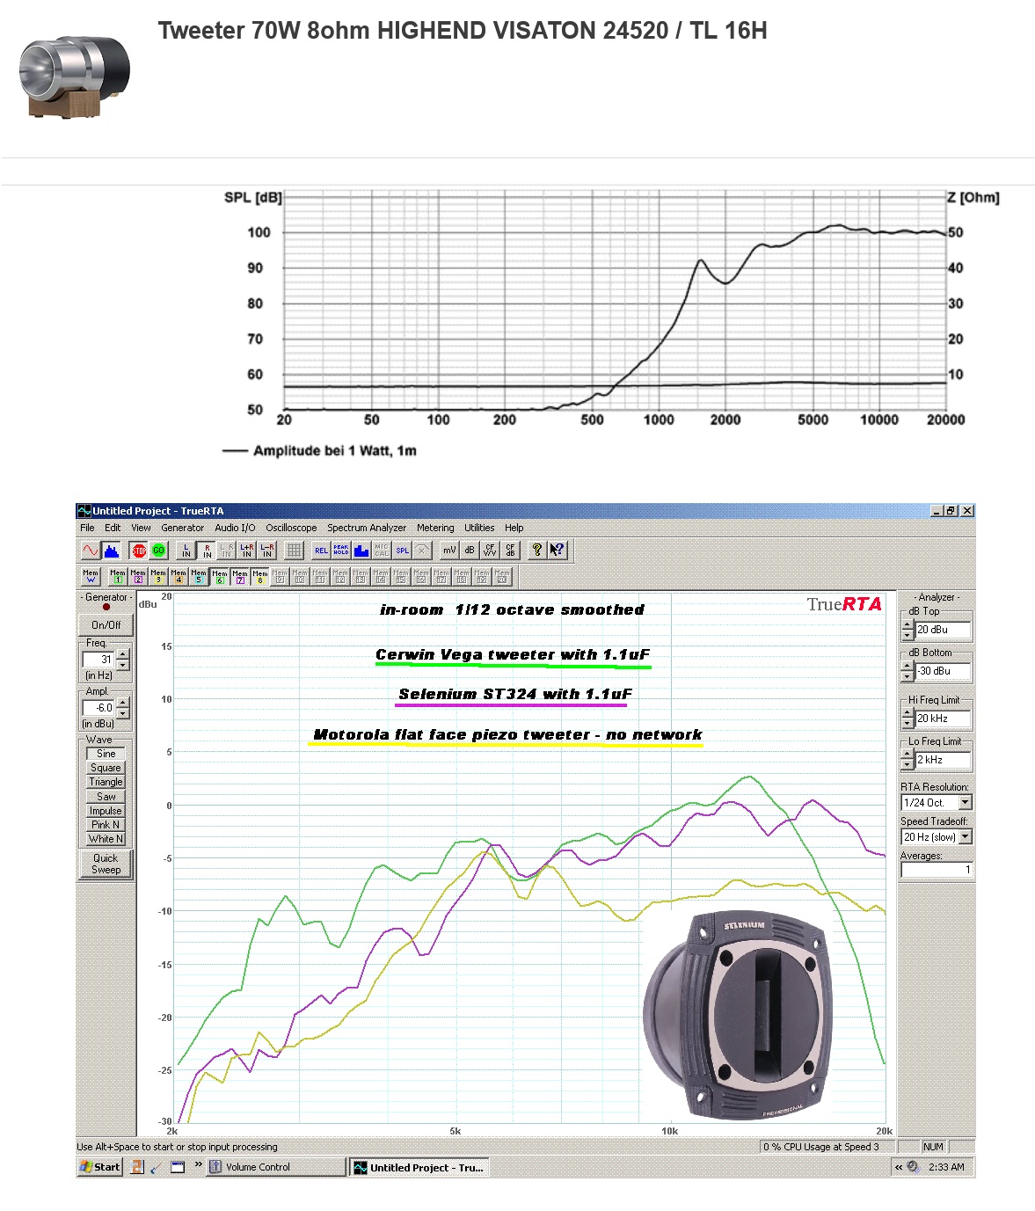1035x1211 pixels.
Task: Increase dB Top with up arrow
Action: (907, 625)
